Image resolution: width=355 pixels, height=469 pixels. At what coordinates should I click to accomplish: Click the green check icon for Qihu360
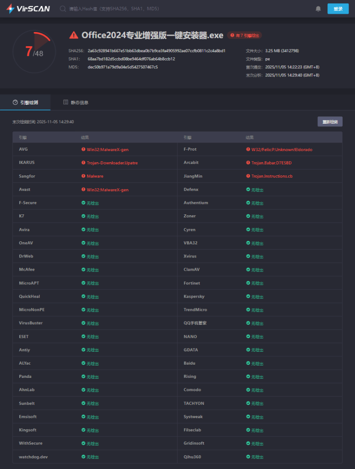248,457
